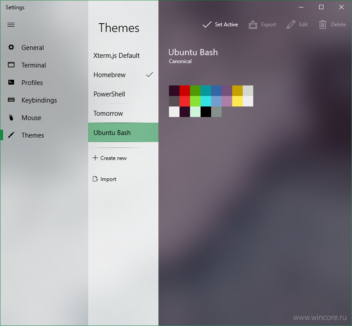Click the black swatch in third row
This screenshot has height=326, width=352.
point(206,112)
